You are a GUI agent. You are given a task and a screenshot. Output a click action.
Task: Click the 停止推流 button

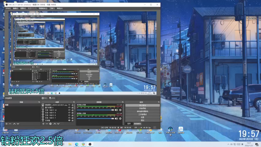[143, 105]
